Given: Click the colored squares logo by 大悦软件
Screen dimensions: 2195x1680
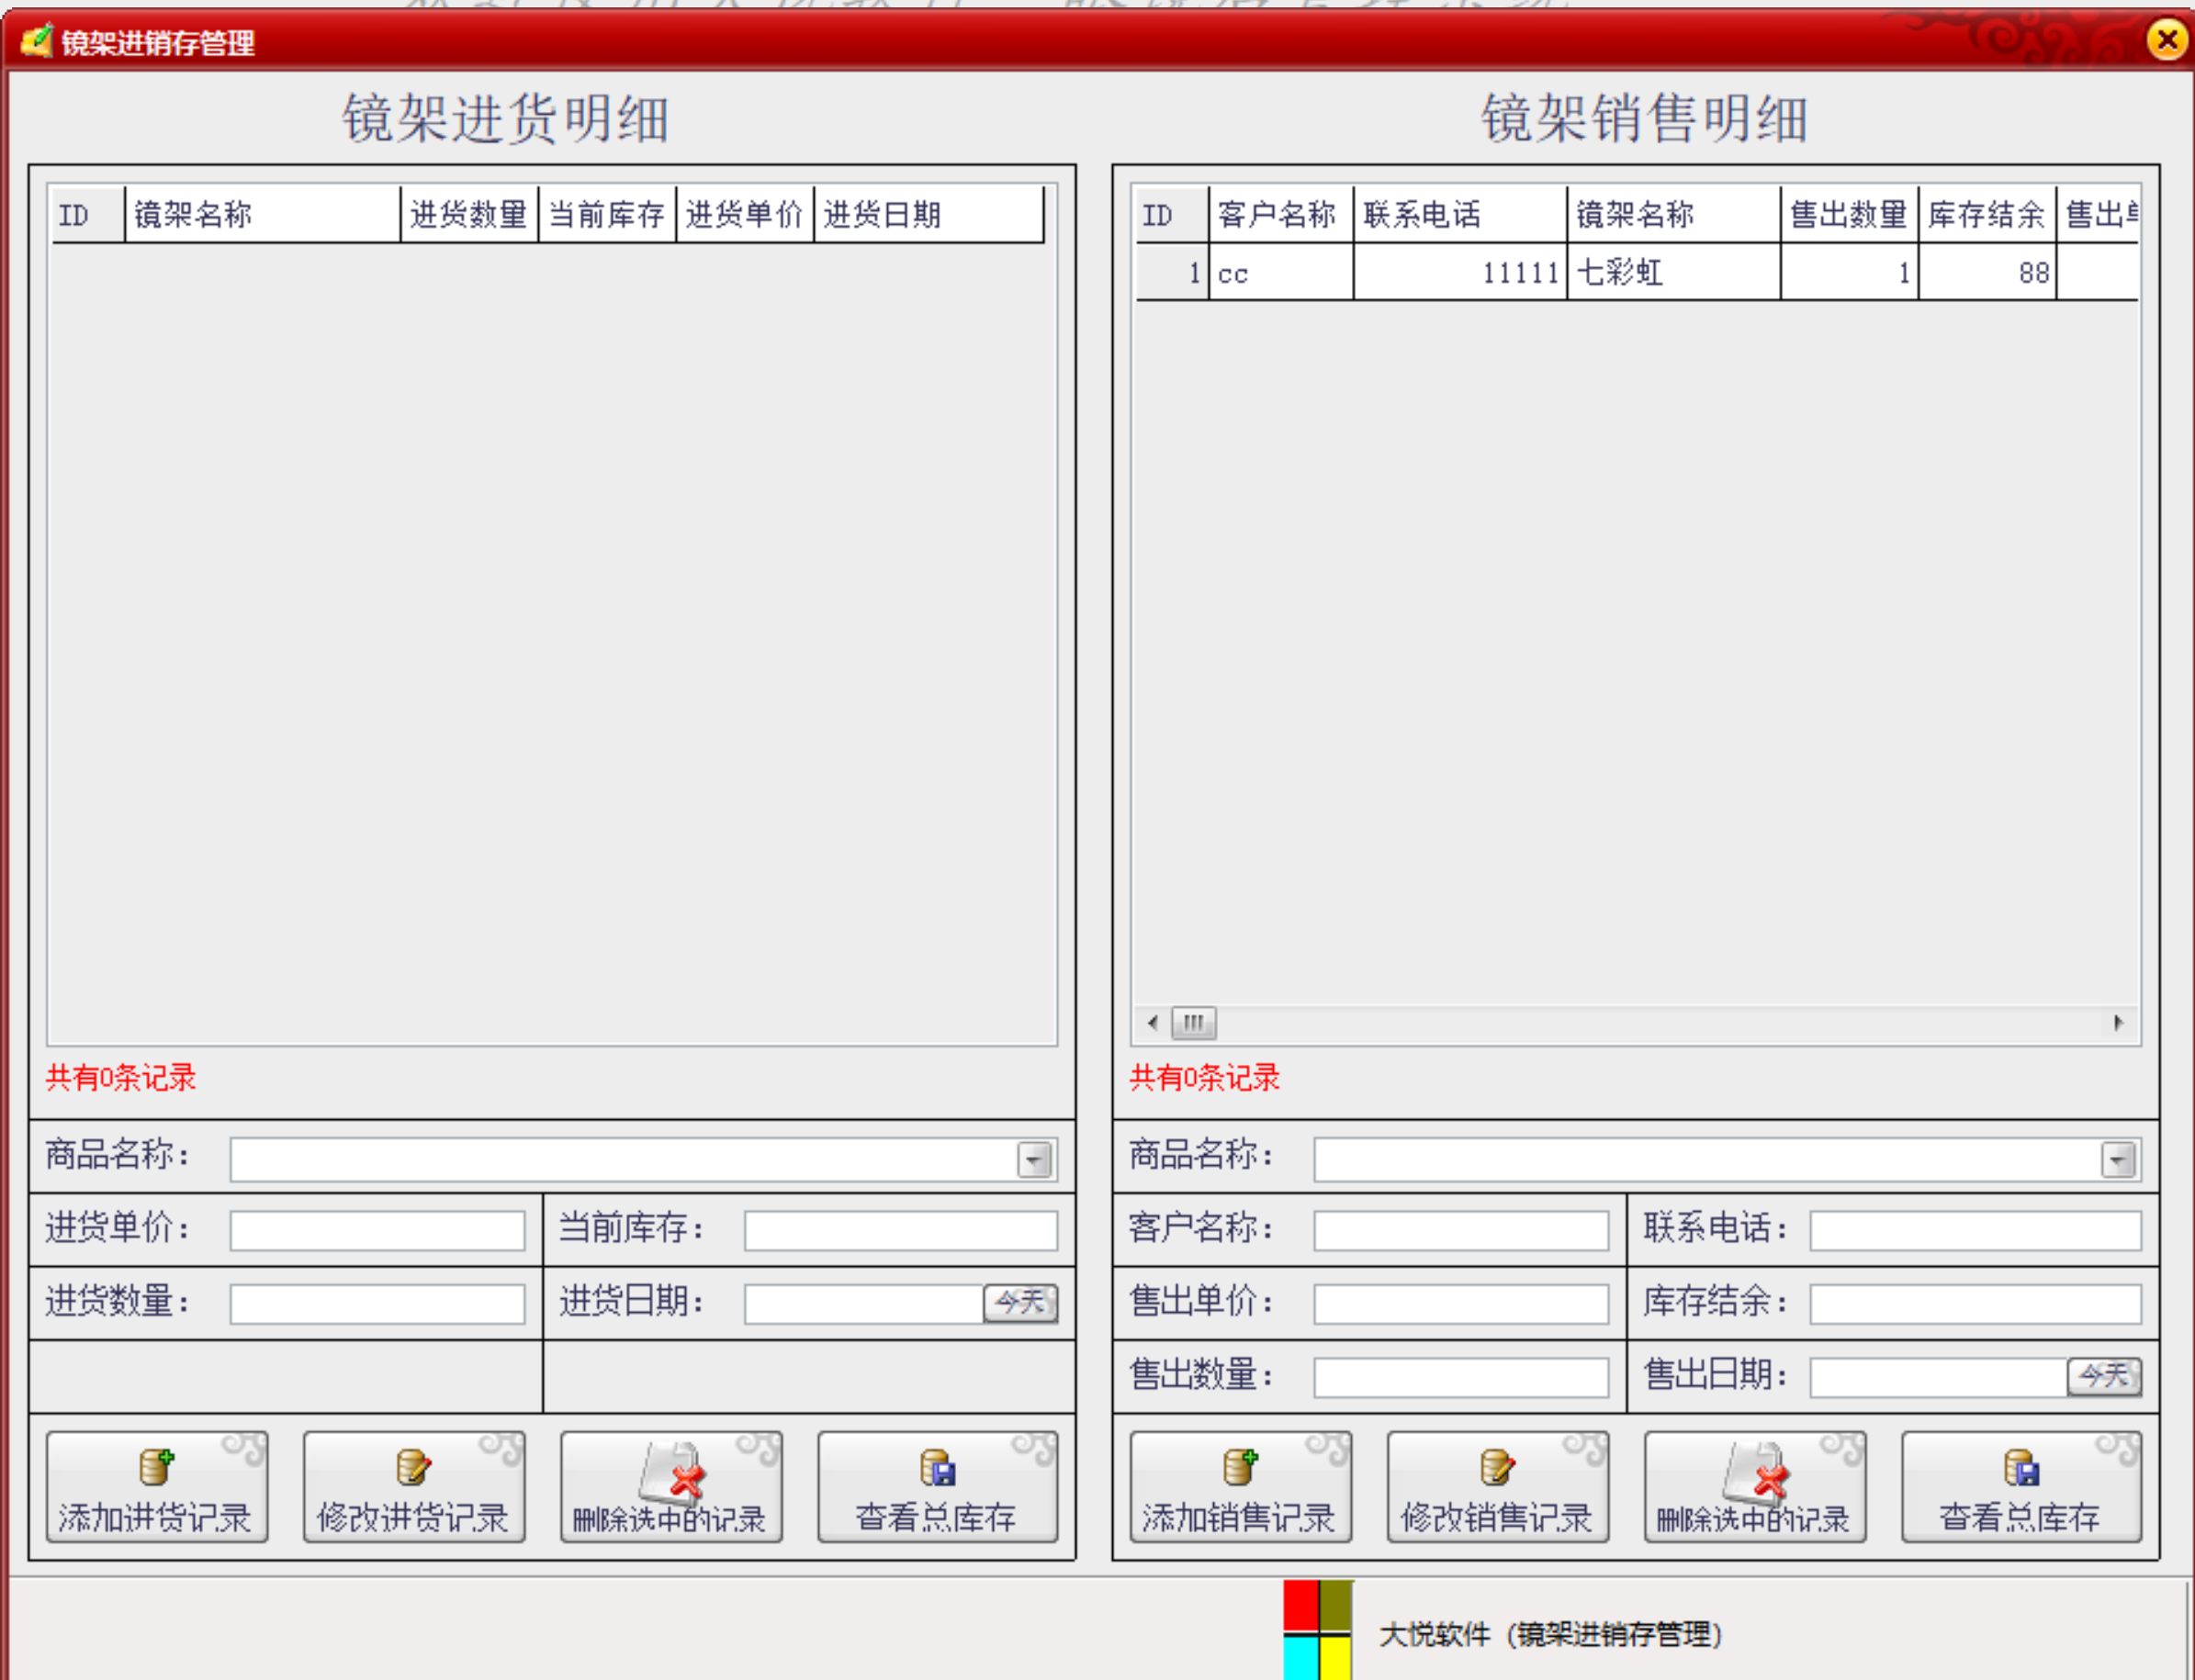Looking at the screenshot, I should tap(1318, 1630).
